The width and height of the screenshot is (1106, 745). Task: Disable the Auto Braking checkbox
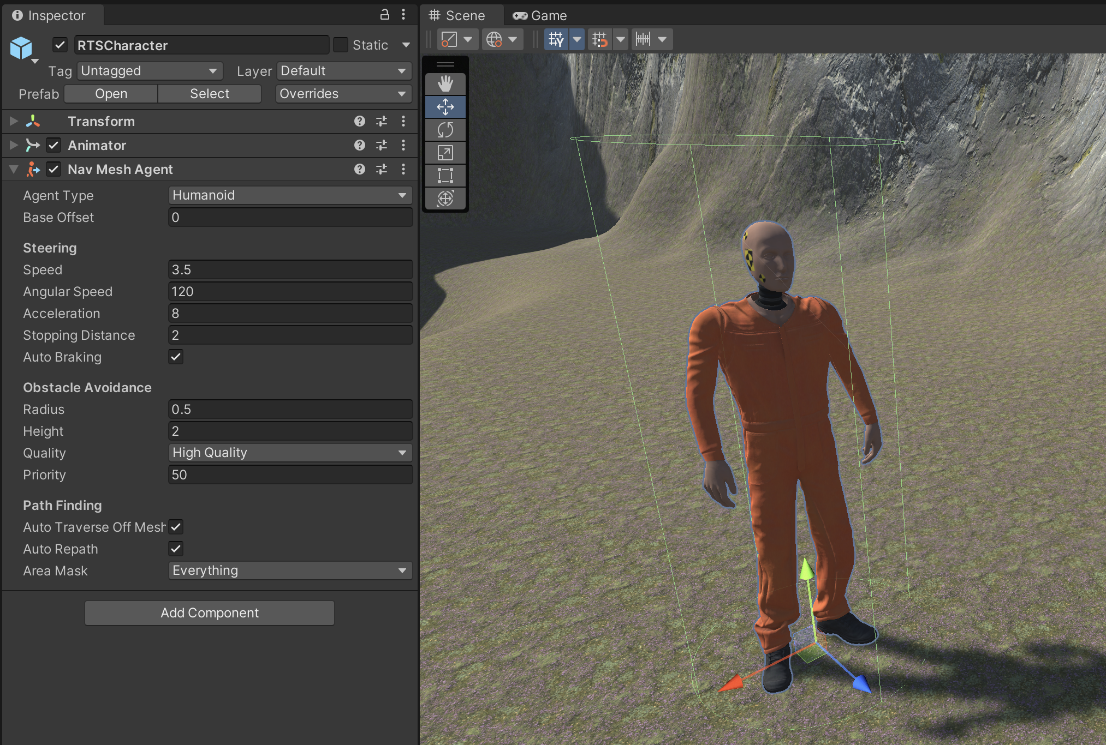click(176, 357)
